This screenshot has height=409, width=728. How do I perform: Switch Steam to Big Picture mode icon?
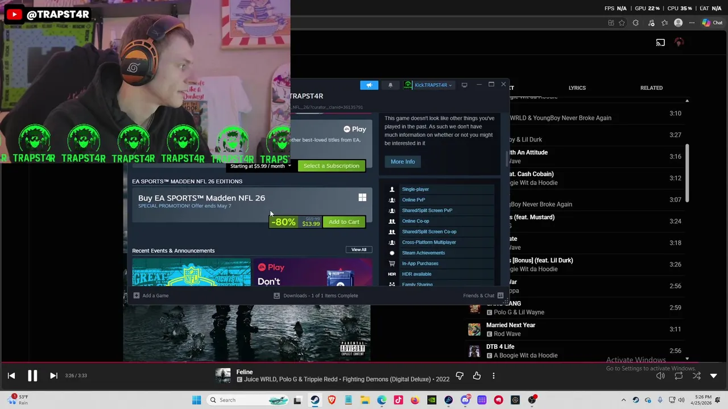click(x=464, y=85)
